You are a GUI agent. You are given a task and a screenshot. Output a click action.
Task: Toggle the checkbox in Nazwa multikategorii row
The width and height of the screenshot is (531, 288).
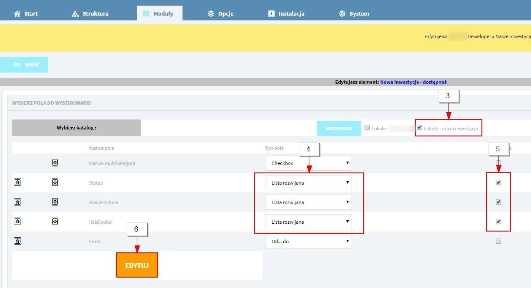[x=498, y=163]
